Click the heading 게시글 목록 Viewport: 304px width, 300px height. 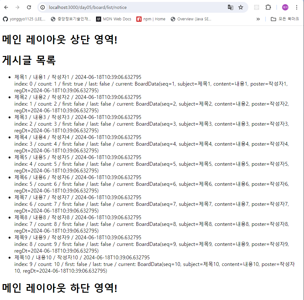29,60
